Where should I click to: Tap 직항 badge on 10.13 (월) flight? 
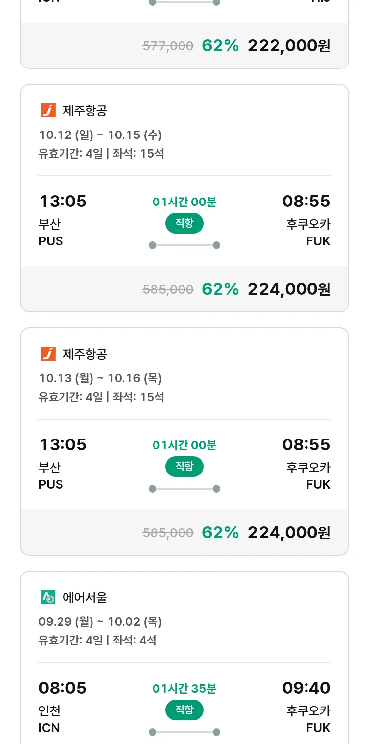tap(184, 467)
